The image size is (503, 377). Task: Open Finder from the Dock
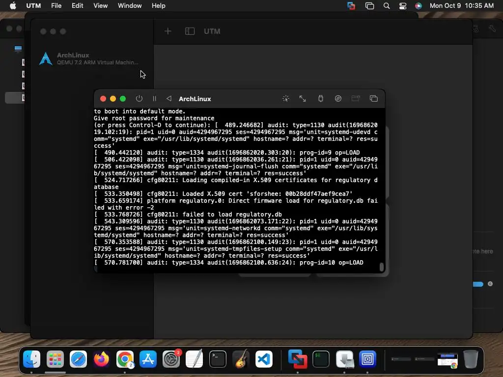coord(32,359)
